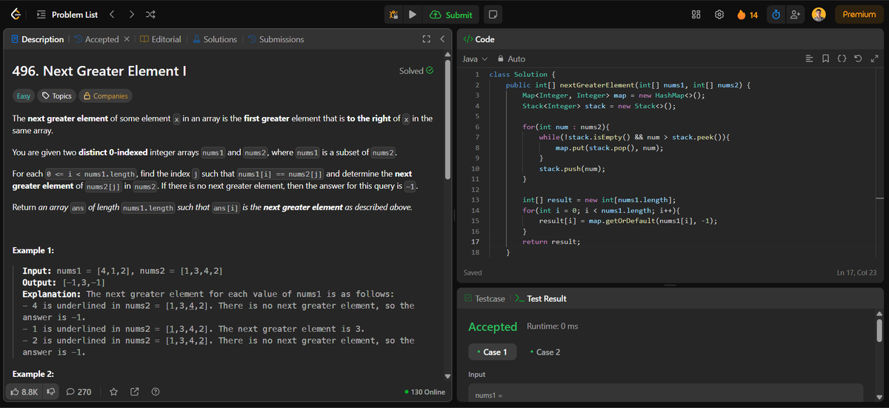889x408 pixels.
Task: Like the problem with 8.8K thumbs up
Action: click(24, 392)
